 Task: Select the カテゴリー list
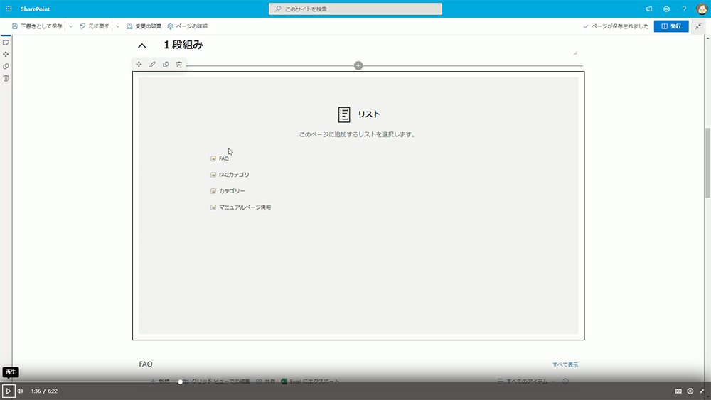pos(228,191)
